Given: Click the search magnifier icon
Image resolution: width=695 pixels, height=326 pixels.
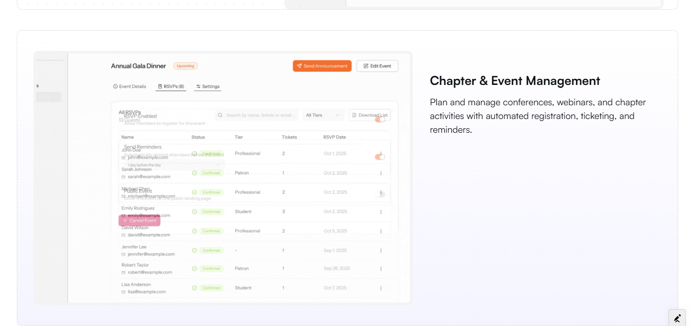Looking at the screenshot, I should tap(220, 115).
